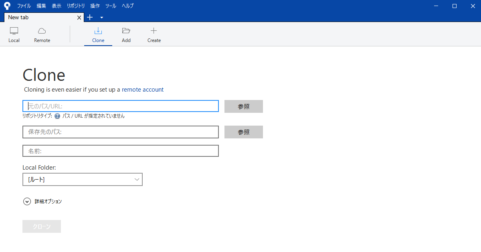The width and height of the screenshot is (481, 252).
Task: Open the new-tab dropdown arrow
Action: click(x=101, y=18)
